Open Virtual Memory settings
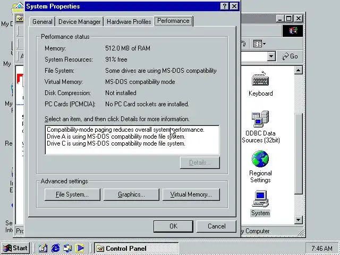Image resolution: width=340 pixels, height=255 pixels. click(x=191, y=194)
